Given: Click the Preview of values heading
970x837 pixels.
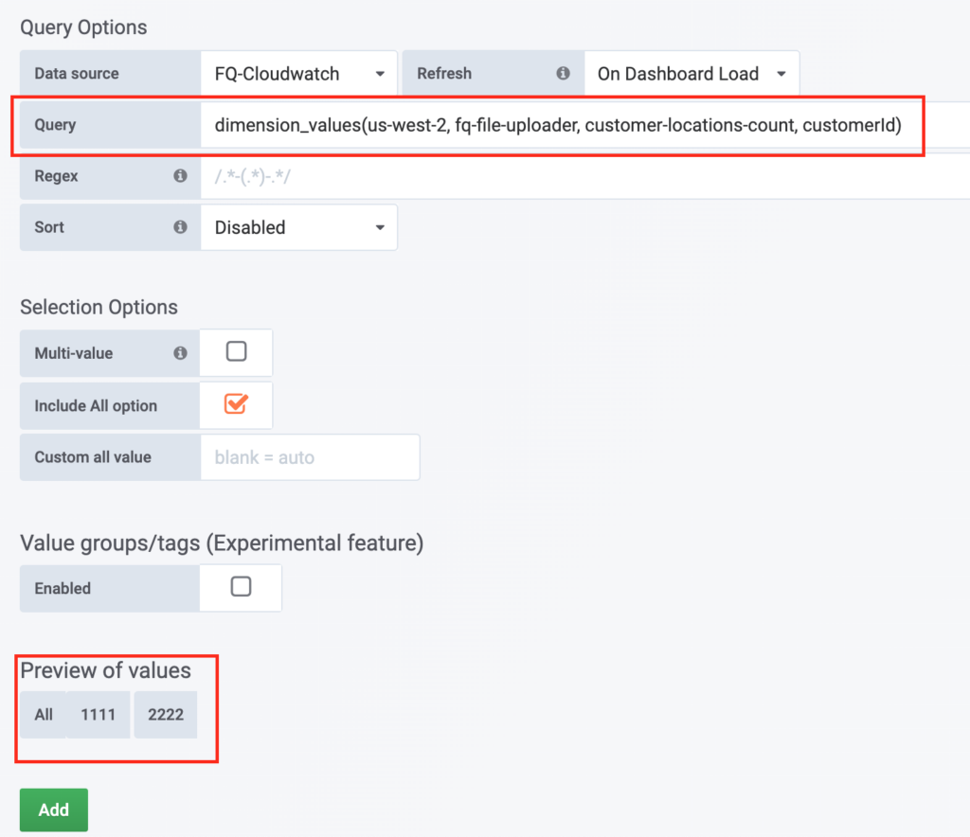Looking at the screenshot, I should pyautogui.click(x=106, y=670).
